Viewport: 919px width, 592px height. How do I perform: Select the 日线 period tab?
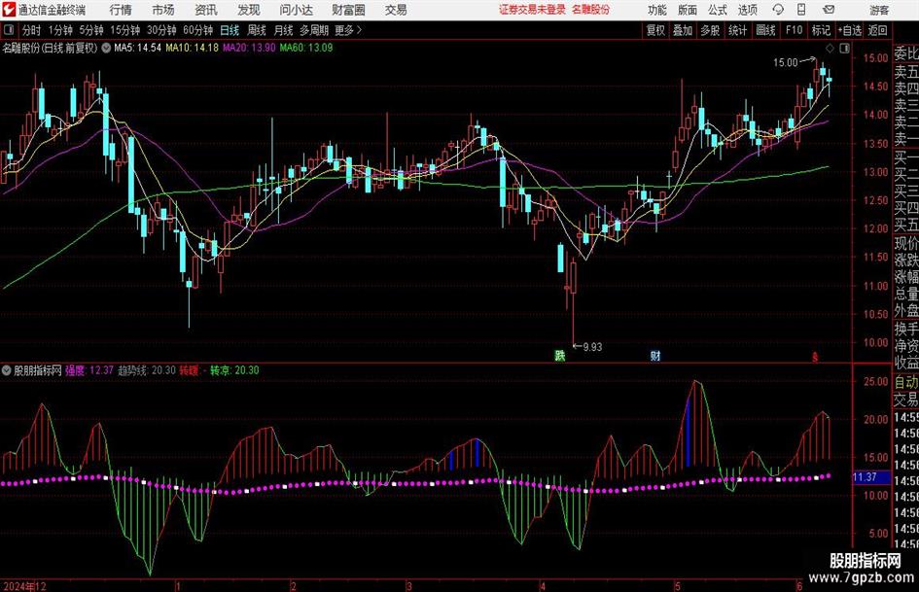(x=230, y=30)
